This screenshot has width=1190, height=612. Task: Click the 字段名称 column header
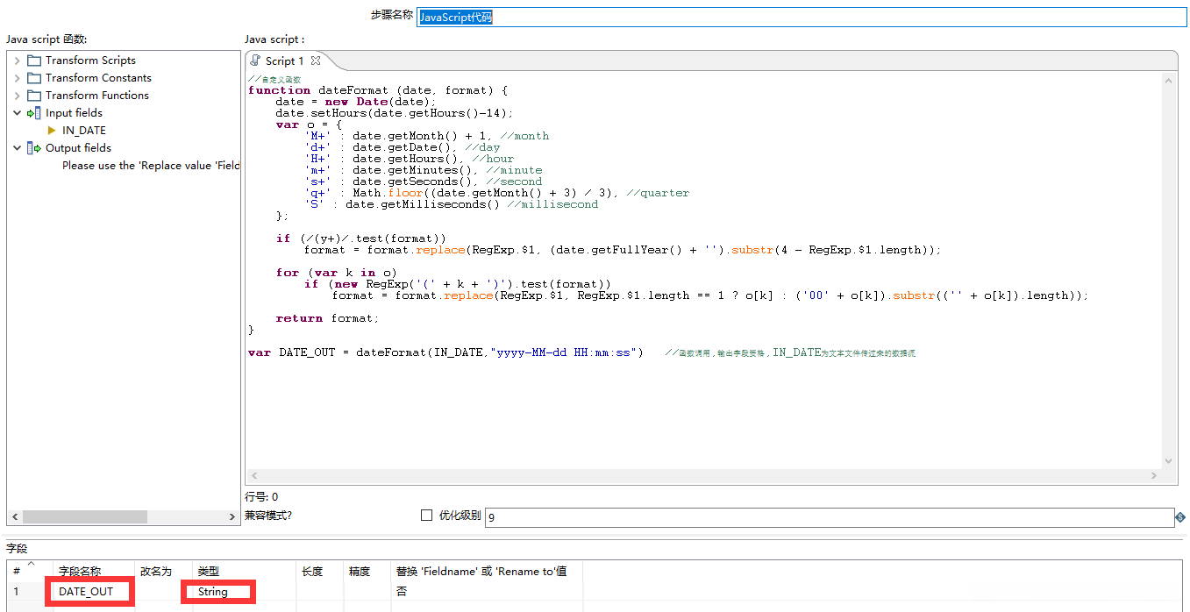click(80, 571)
